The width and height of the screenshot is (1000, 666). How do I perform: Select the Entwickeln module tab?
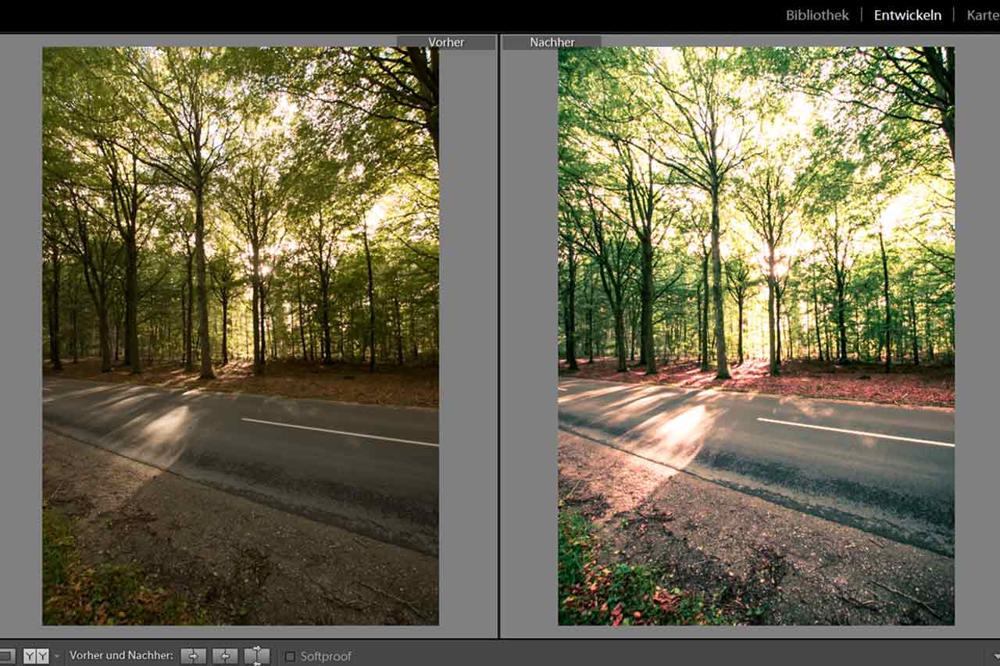coord(907,15)
